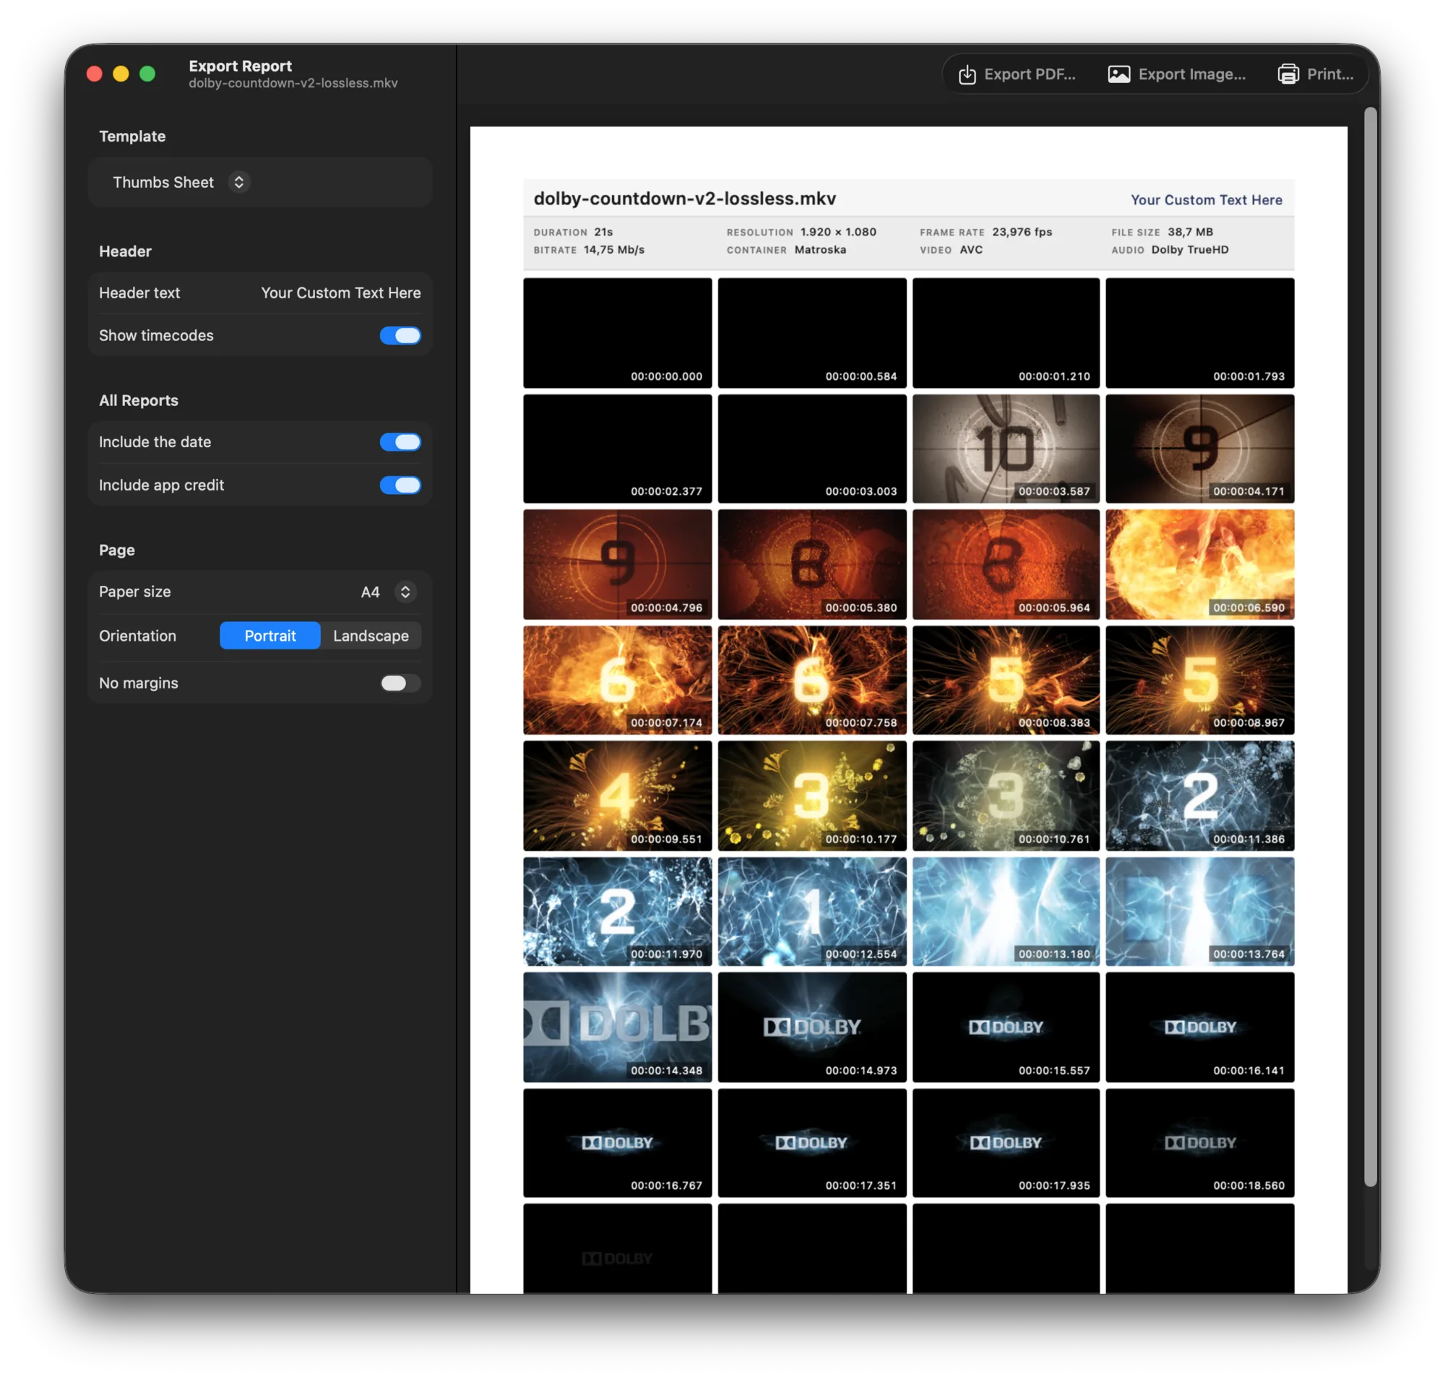Click the Export PDF download icon
This screenshot has height=1379, width=1445.
[966, 74]
